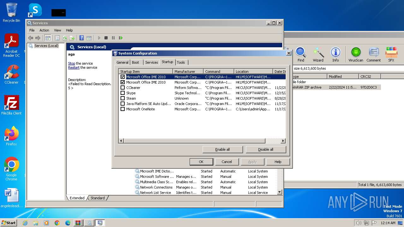Open the FileZilla Client desktop icon
Viewport: 404px width, 227px height.
tap(11, 105)
